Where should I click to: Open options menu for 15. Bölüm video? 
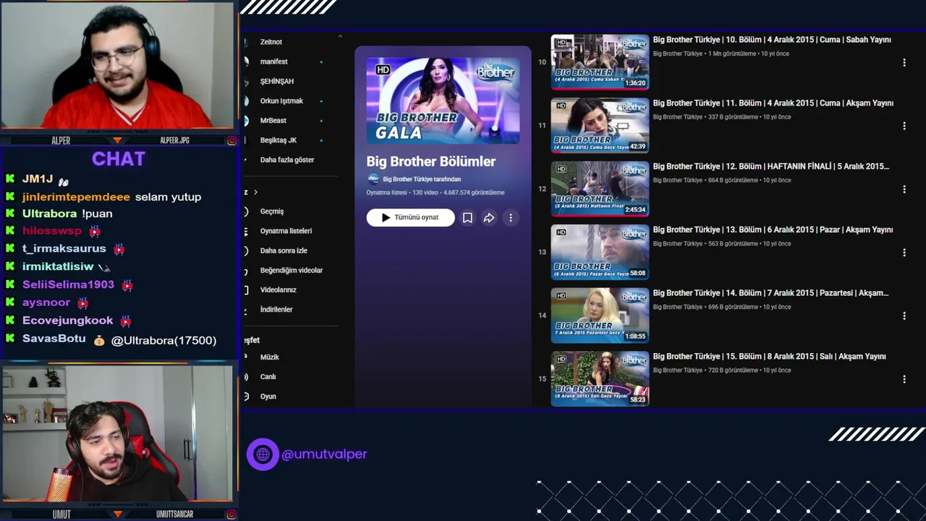[x=904, y=379]
